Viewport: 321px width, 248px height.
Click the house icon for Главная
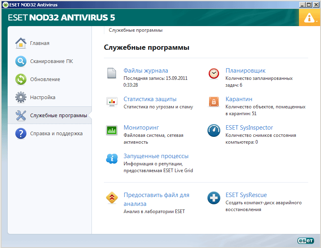click(21, 43)
